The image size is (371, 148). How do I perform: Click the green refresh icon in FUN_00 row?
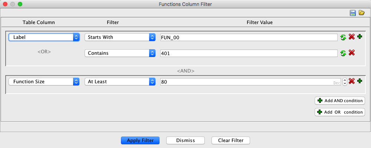pyautogui.click(x=344, y=37)
